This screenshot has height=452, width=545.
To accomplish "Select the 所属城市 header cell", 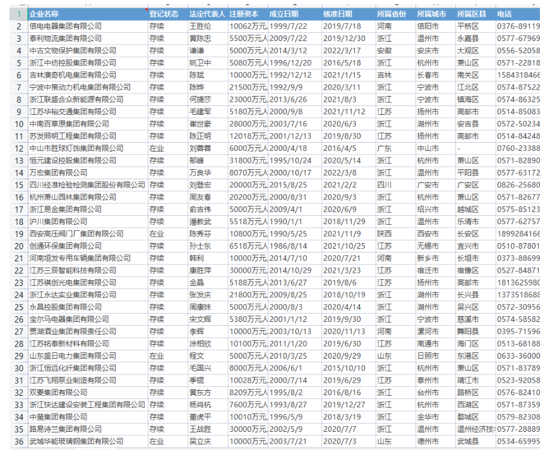I will pos(436,15).
